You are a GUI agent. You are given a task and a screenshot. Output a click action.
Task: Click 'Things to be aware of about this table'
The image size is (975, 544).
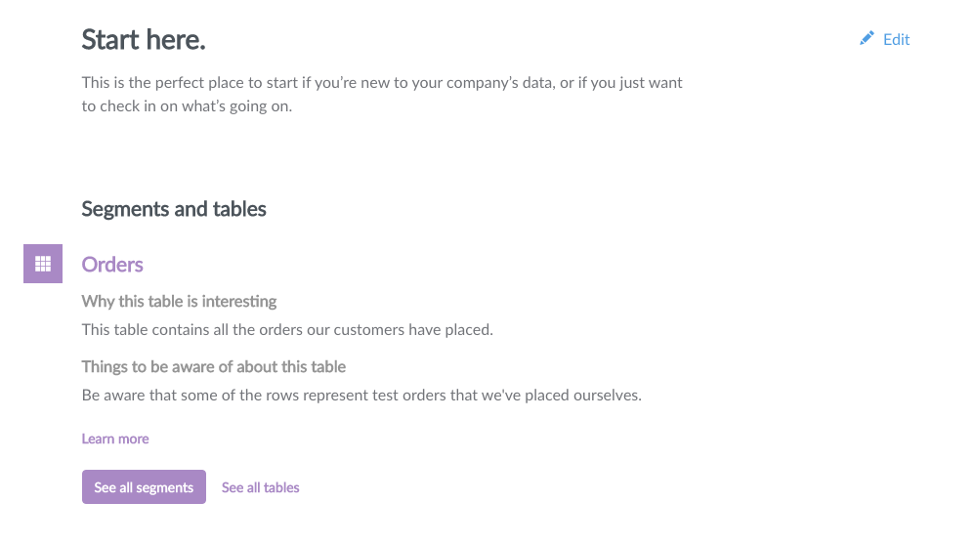point(213,367)
